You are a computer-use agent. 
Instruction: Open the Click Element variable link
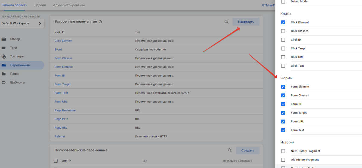pyautogui.click(x=63, y=41)
